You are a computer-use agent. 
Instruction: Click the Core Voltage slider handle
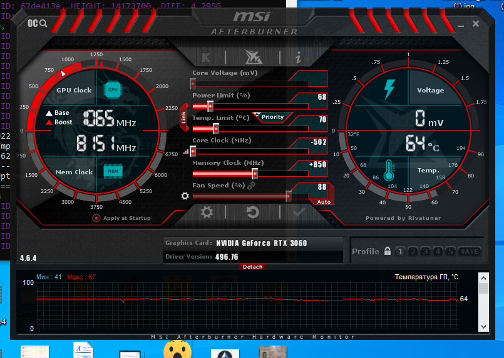(x=193, y=84)
